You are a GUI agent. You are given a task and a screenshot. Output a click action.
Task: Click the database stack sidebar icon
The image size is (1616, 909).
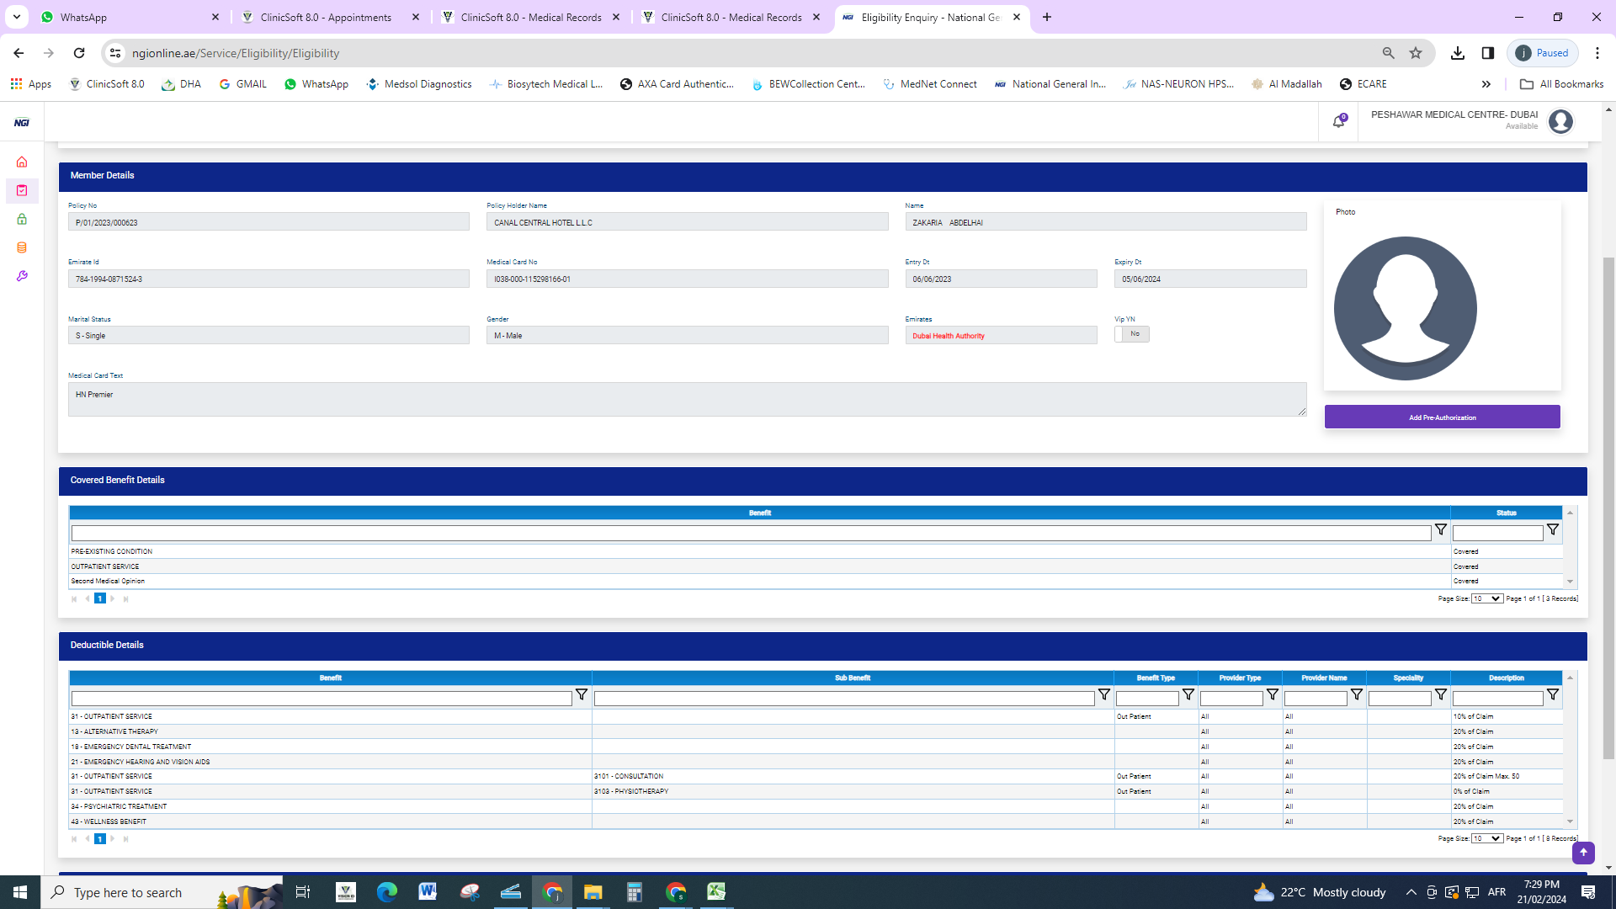coord(22,247)
